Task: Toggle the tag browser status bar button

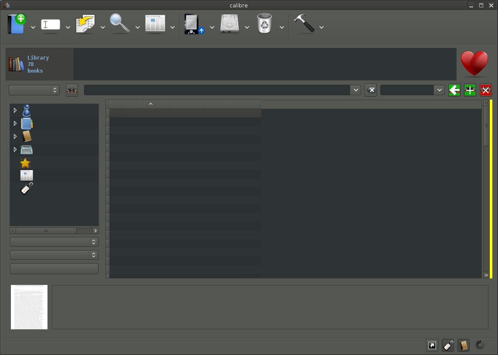Action: coord(448,345)
